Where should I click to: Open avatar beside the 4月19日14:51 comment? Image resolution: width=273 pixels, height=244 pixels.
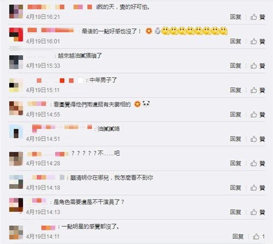(x=16, y=131)
